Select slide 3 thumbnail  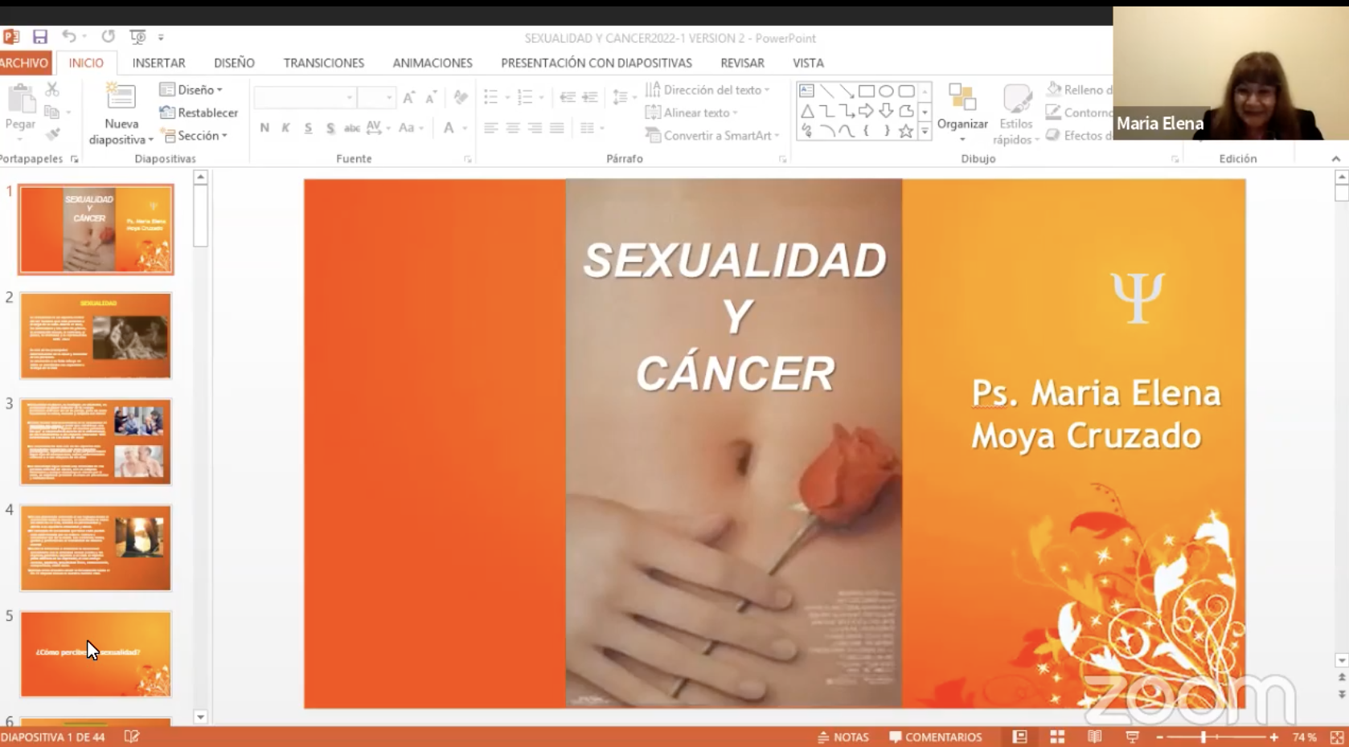[96, 442]
